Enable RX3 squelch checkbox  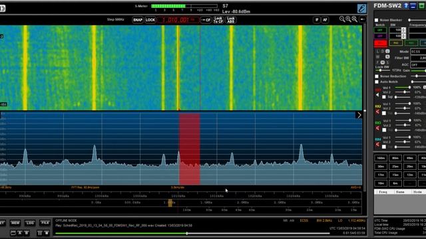click(x=384, y=130)
